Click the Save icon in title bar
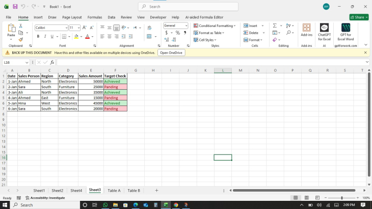Screen dimensions: 372x209 click(15, 7)
